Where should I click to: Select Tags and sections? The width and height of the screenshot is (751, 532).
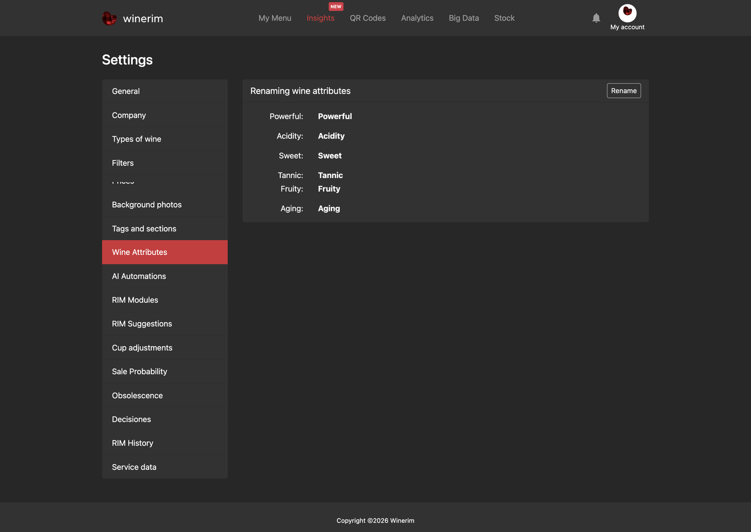(165, 228)
